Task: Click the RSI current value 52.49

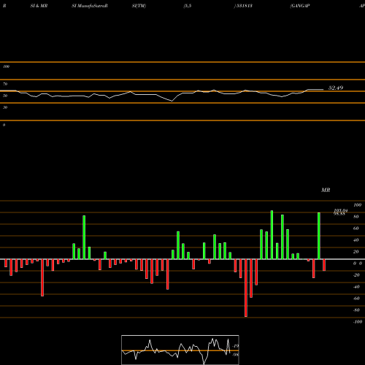Action: tap(336, 88)
